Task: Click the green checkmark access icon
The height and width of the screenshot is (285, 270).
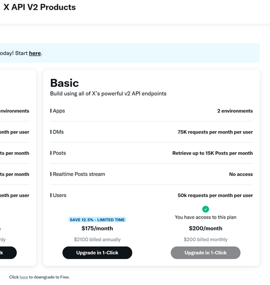Action: 205,209
